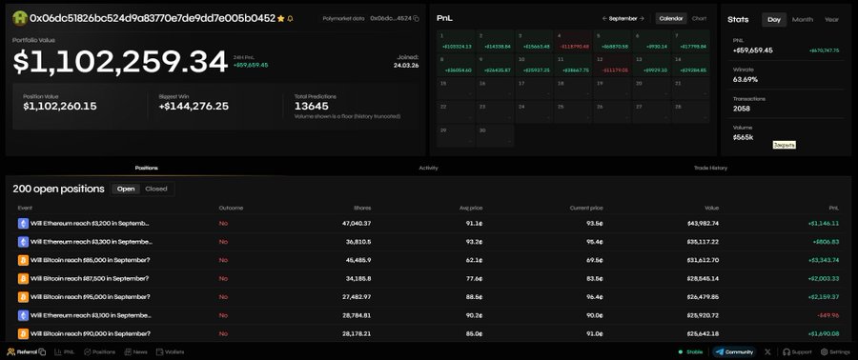Viewport: 858px width, 360px height.
Task: Copy referral link icon next to Referral
Action: pos(42,351)
